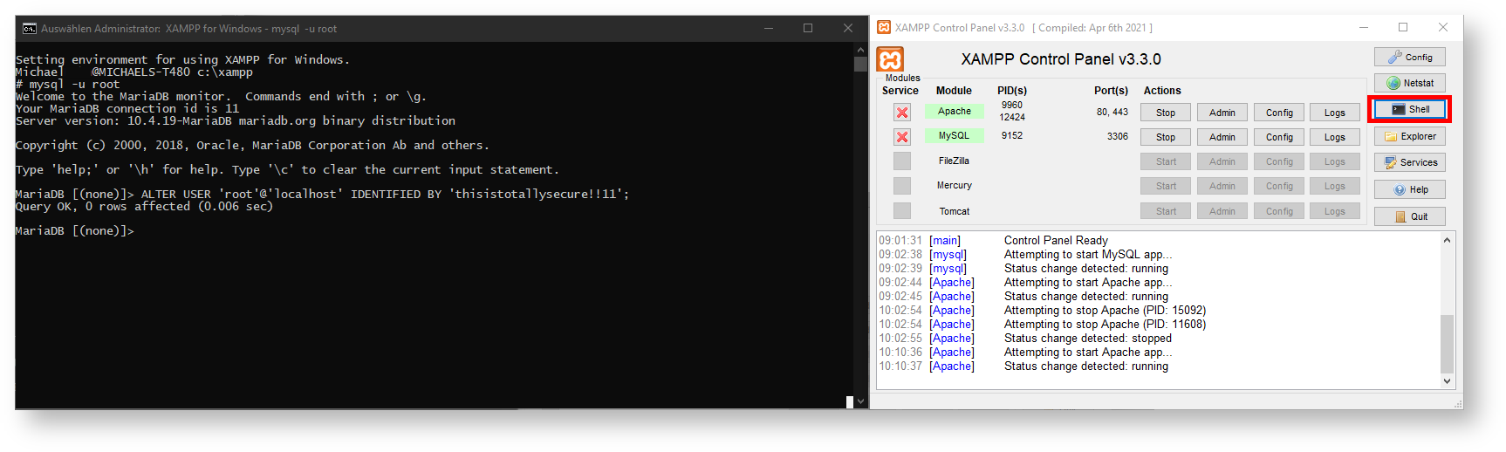Open the XAMPP Shell
The width and height of the screenshot is (1506, 452).
[x=1410, y=110]
